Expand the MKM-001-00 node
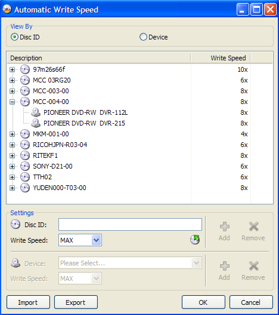The image size is (279, 315). (x=13, y=134)
